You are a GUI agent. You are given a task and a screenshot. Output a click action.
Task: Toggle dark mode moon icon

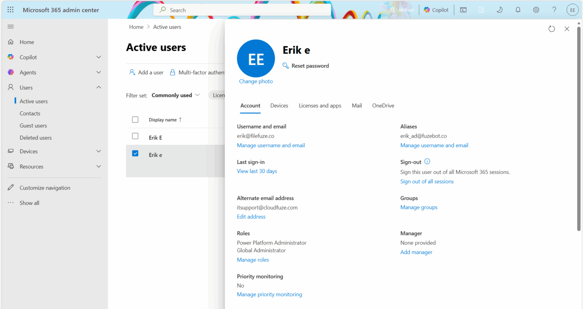point(499,10)
